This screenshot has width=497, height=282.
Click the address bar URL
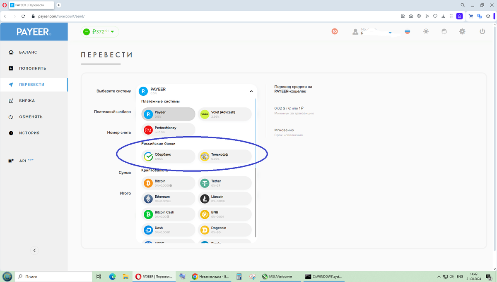coord(62,16)
